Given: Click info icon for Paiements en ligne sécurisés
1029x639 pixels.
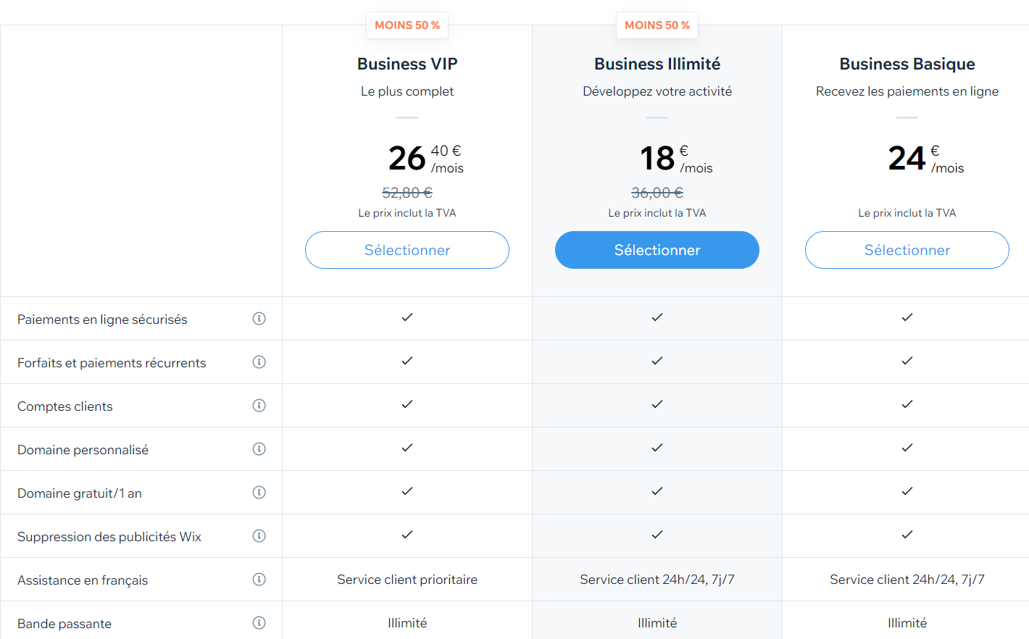Looking at the screenshot, I should tap(259, 319).
